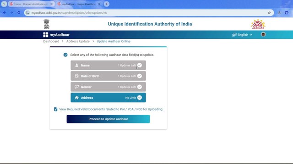Switch to the myAadhaar browser tab
293x164 pixels.
(x=78, y=4)
